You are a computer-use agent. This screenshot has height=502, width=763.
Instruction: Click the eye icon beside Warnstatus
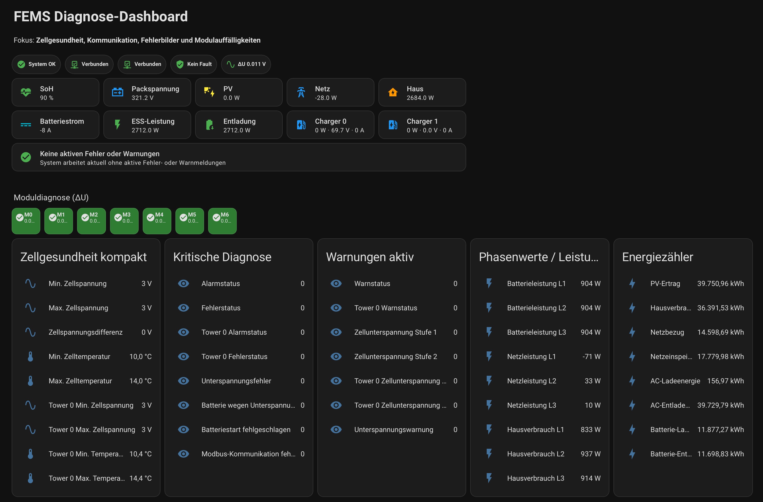[336, 283]
